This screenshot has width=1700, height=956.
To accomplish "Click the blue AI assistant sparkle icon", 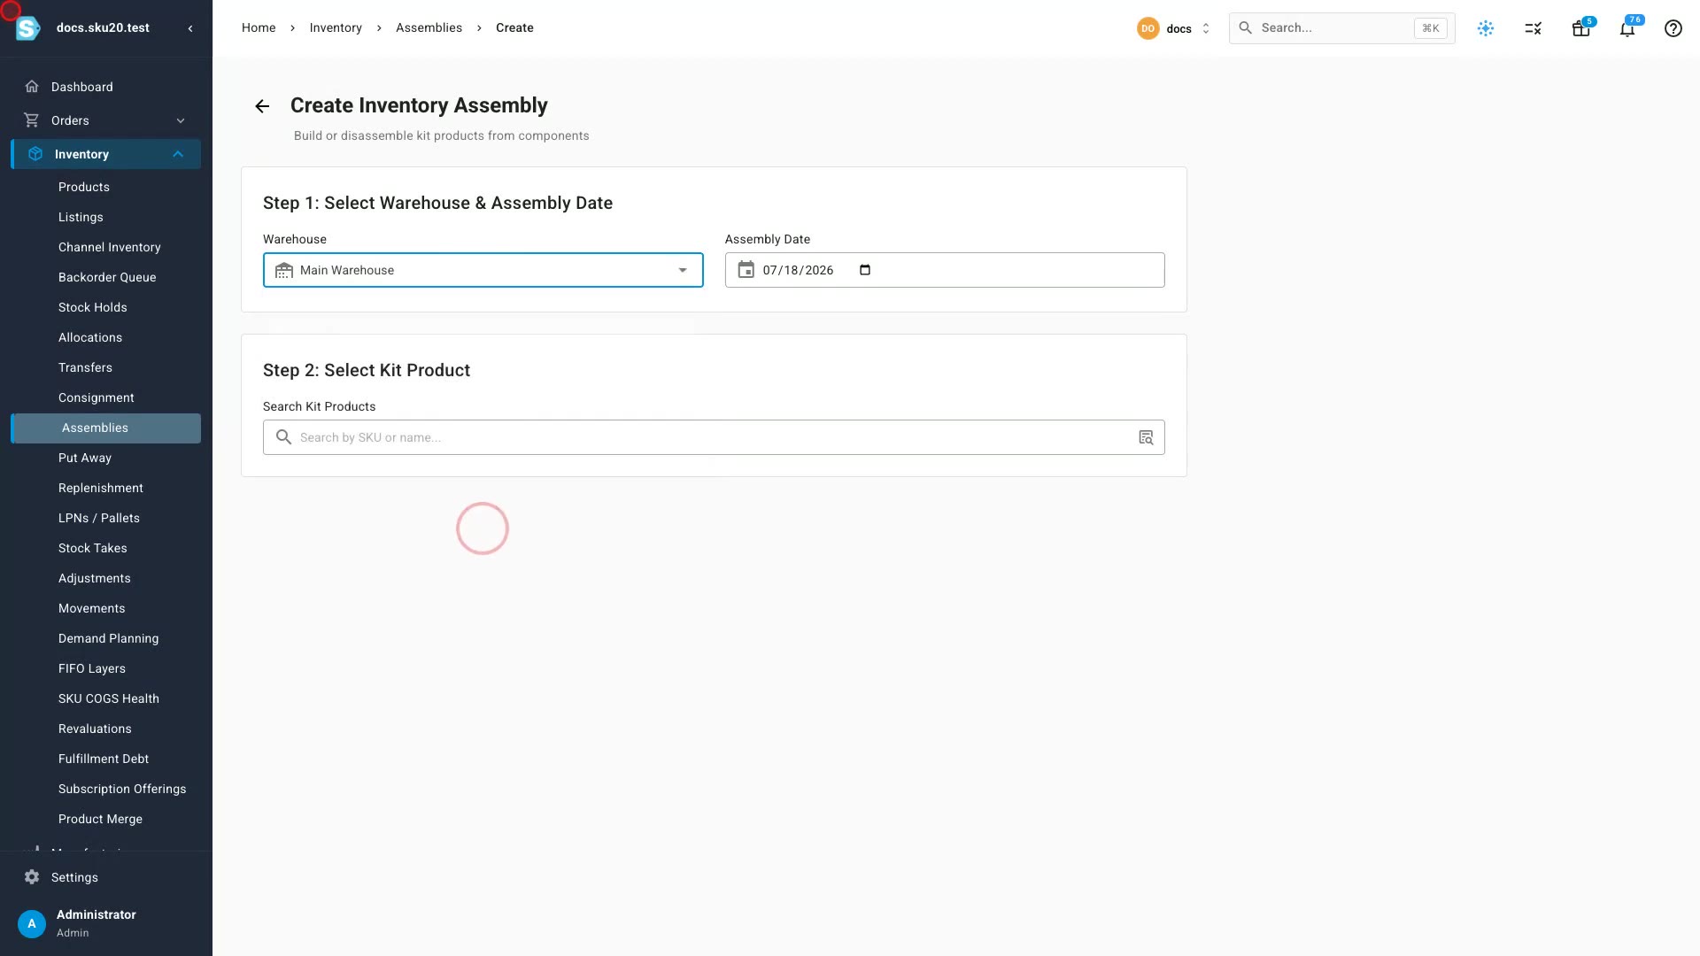I will (x=1486, y=28).
